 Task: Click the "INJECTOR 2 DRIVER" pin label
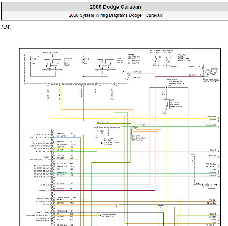point(43,176)
